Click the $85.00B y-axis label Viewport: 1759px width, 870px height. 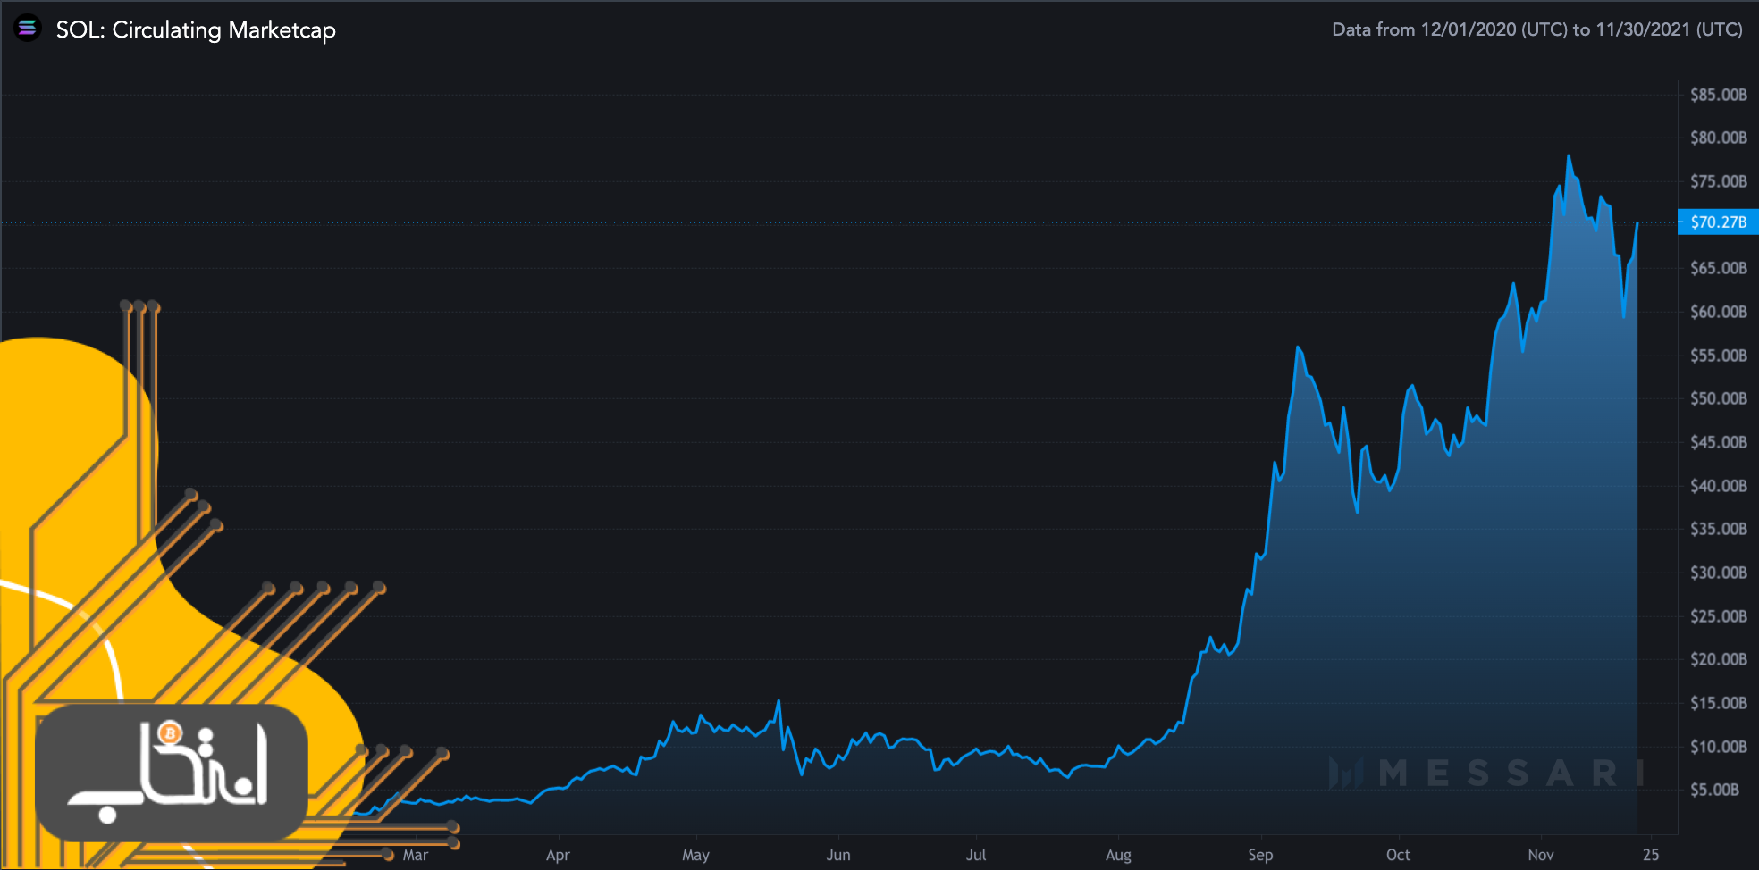tap(1718, 95)
